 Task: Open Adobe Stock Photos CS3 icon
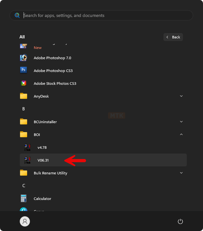tap(24, 84)
